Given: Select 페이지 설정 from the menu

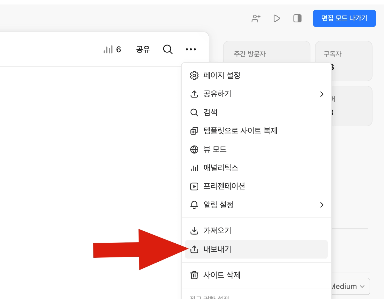Looking at the screenshot, I should pos(222,75).
